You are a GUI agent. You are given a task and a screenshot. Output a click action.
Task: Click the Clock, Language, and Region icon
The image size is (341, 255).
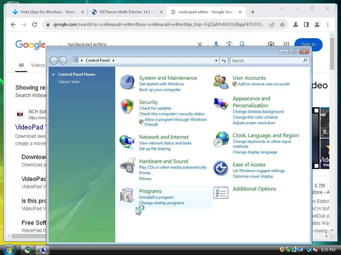[x=221, y=139]
